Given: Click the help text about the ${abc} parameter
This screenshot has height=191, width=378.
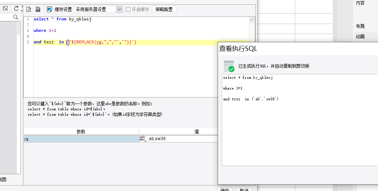Looking at the screenshot, I should click(90, 104).
